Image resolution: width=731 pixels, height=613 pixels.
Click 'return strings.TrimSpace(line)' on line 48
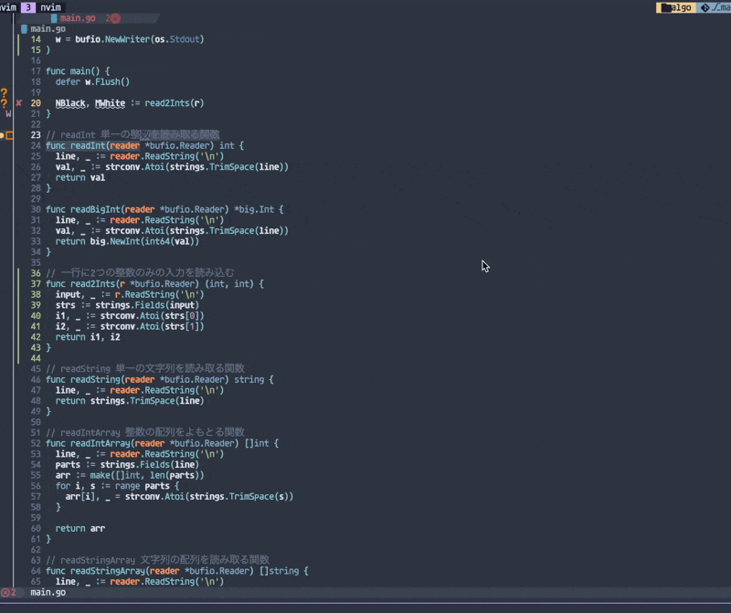[130, 401]
